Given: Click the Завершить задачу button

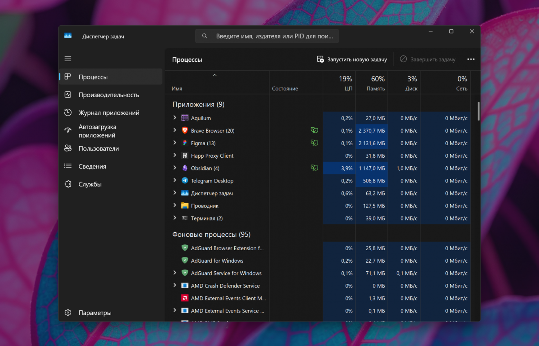Looking at the screenshot, I should pyautogui.click(x=428, y=59).
